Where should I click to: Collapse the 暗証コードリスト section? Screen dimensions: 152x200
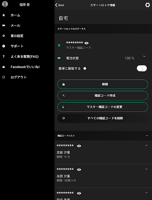point(147,136)
